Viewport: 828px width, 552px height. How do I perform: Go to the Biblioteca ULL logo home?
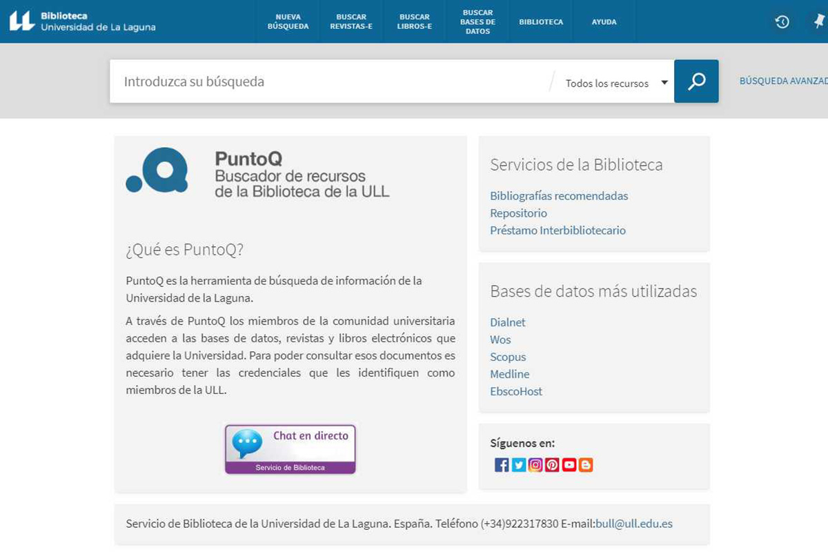click(x=83, y=21)
